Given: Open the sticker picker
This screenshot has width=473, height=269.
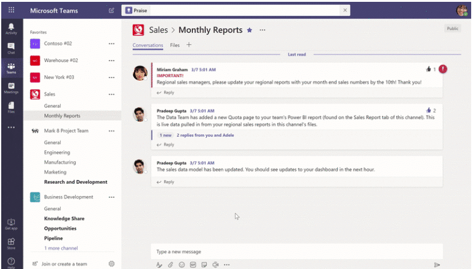Looking at the screenshot, I should point(204,265).
